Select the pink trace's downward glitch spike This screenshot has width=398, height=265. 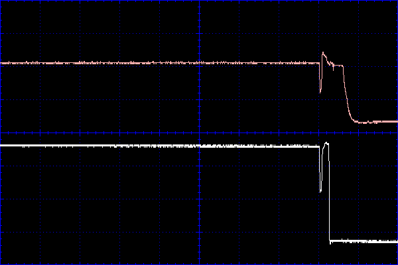point(320,90)
